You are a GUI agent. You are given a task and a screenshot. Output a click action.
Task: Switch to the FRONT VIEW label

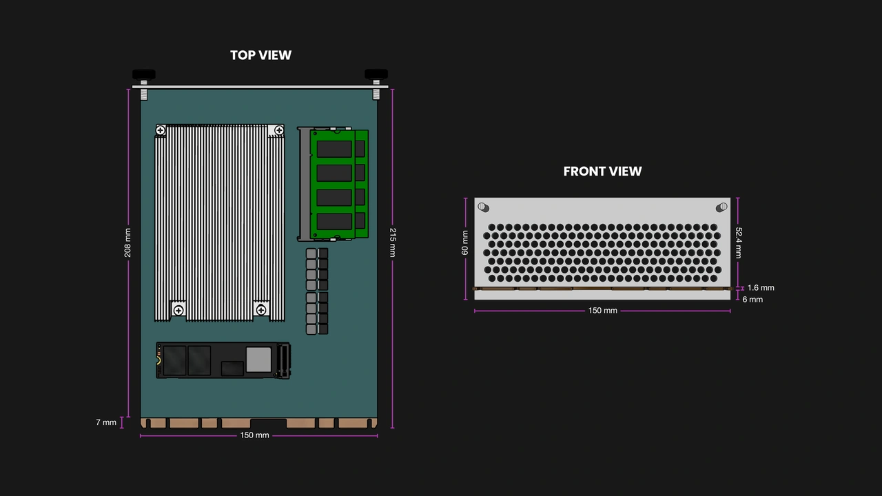click(602, 171)
